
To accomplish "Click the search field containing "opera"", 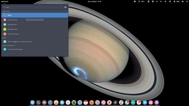I will (35, 7).
